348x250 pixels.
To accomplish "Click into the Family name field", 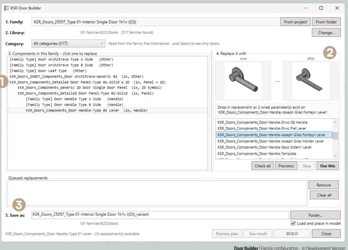I will [x=155, y=22].
